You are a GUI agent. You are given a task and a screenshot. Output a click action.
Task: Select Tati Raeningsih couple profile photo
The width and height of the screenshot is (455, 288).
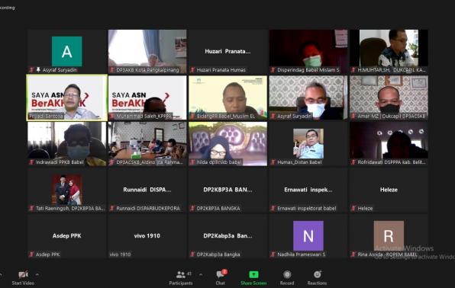tap(66, 190)
